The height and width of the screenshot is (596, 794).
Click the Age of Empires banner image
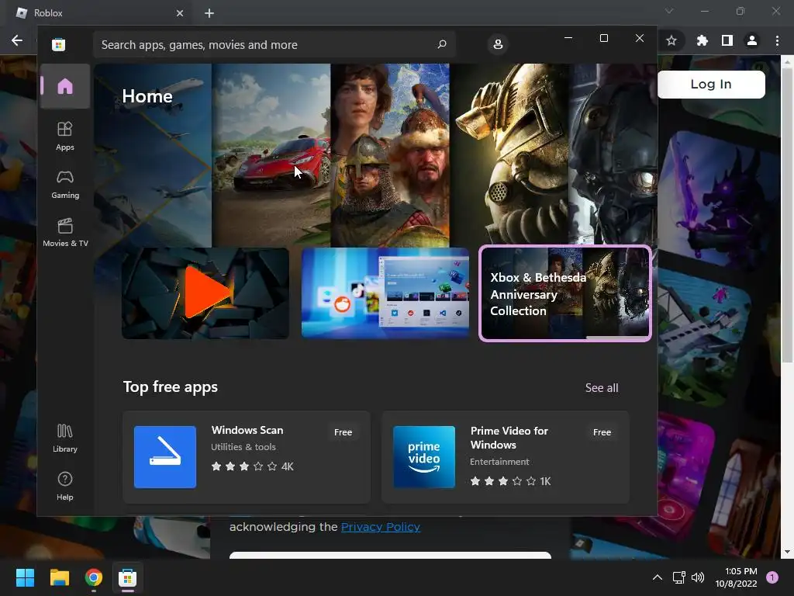point(390,155)
